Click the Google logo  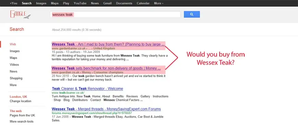[x=20, y=14]
